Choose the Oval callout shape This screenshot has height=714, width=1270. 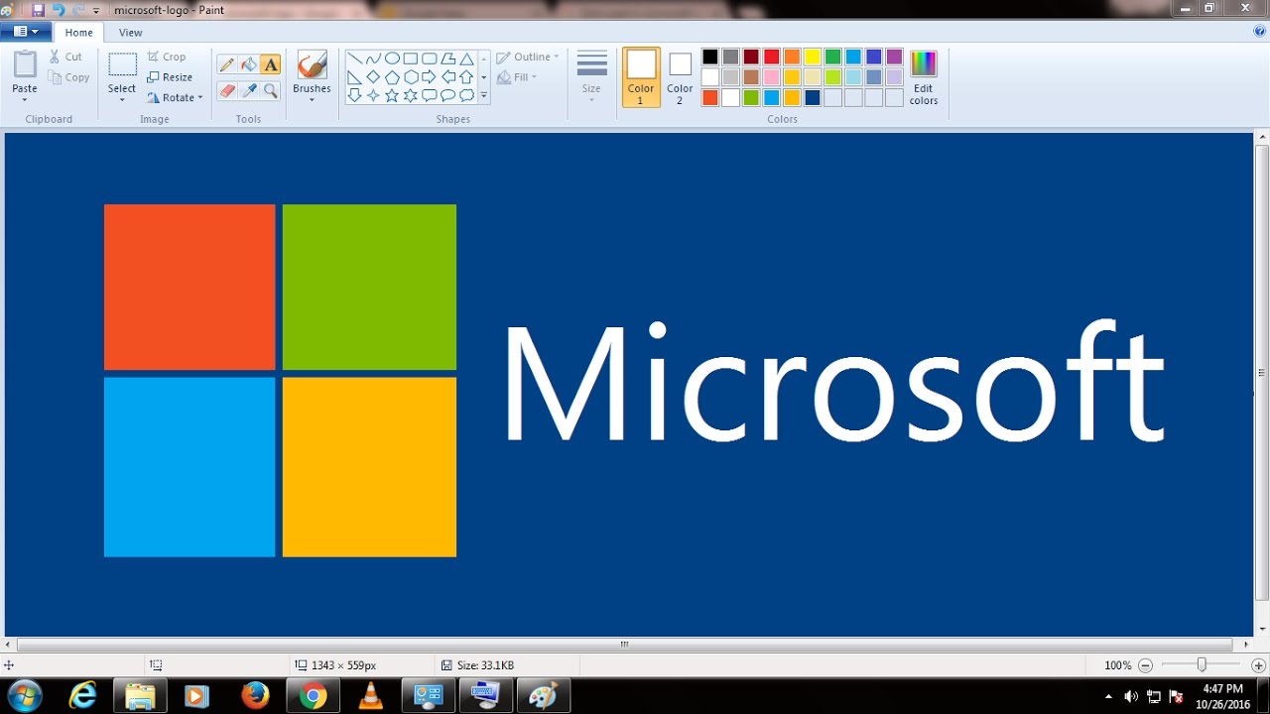447,95
